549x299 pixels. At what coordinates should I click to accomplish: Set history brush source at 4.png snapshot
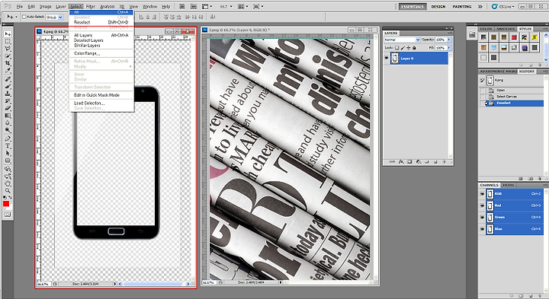pos(482,81)
